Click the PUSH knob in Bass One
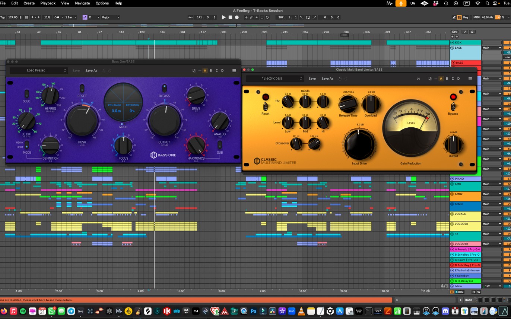The image size is (511, 319). click(x=82, y=121)
